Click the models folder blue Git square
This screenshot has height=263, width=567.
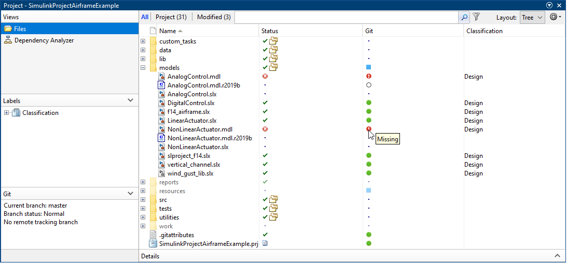368,67
